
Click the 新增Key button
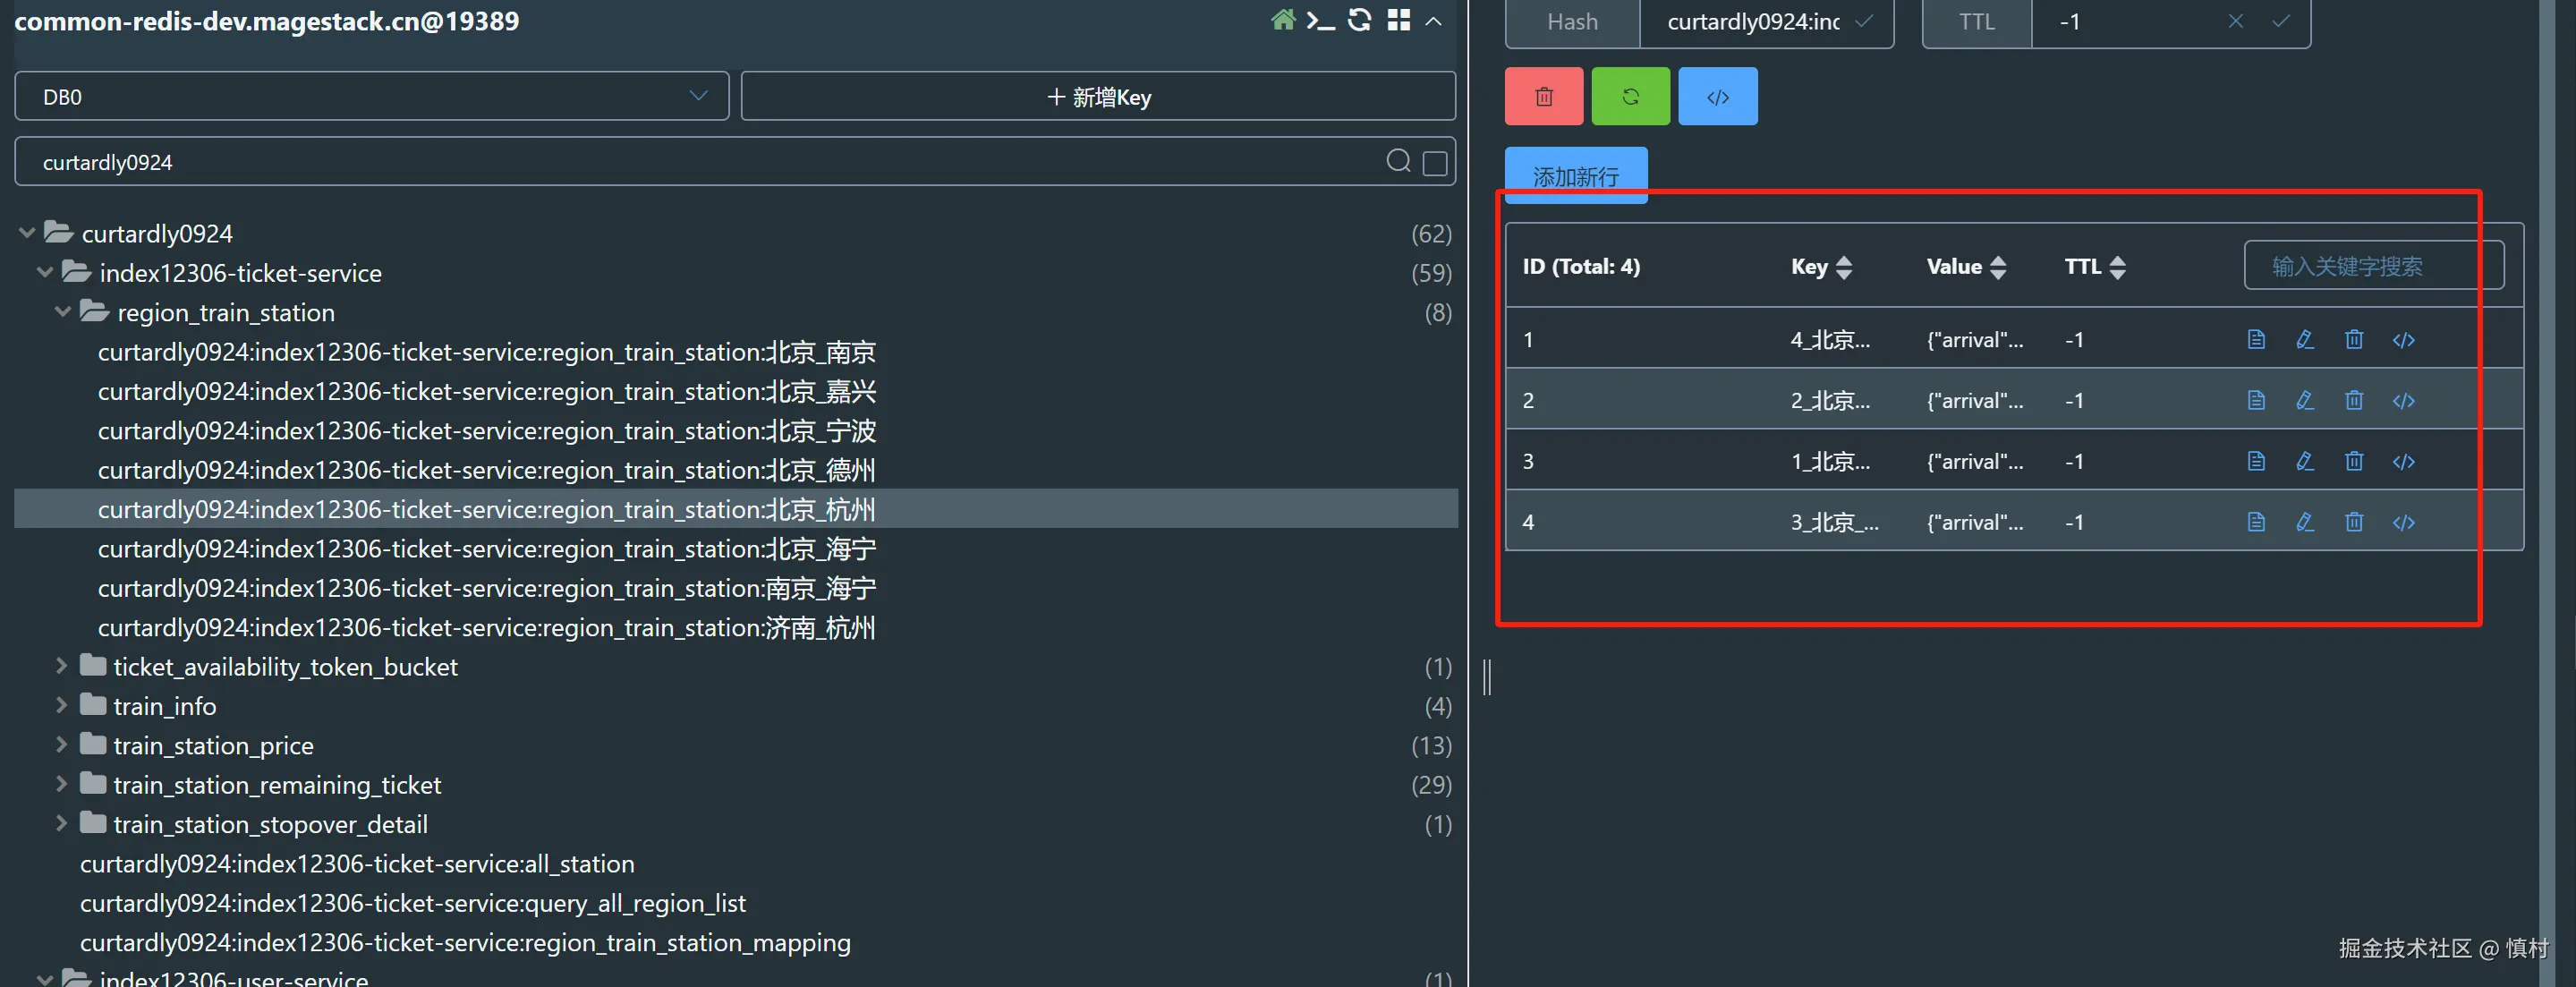tap(1097, 97)
